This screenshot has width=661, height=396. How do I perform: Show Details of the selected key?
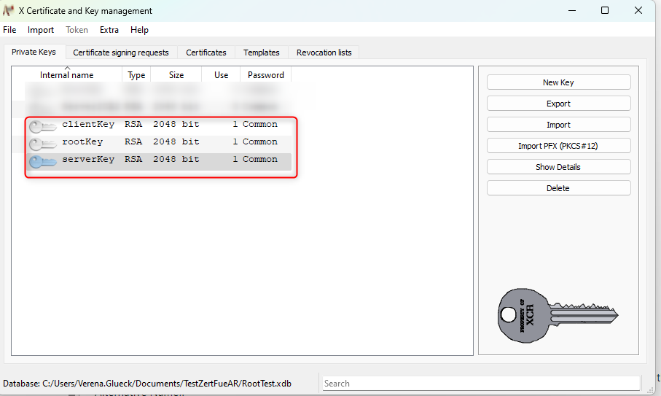558,167
